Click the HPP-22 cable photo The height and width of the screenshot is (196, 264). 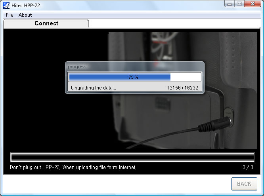coord(183,91)
